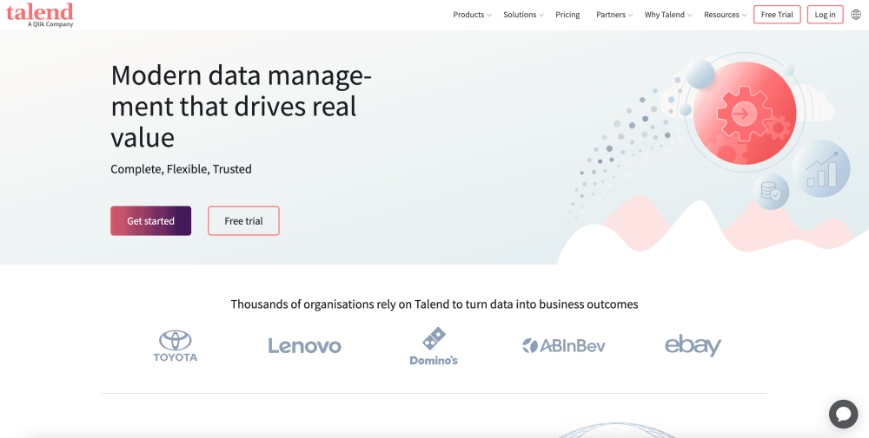Click the Free Trial header button
This screenshot has width=869, height=438.
(x=777, y=15)
